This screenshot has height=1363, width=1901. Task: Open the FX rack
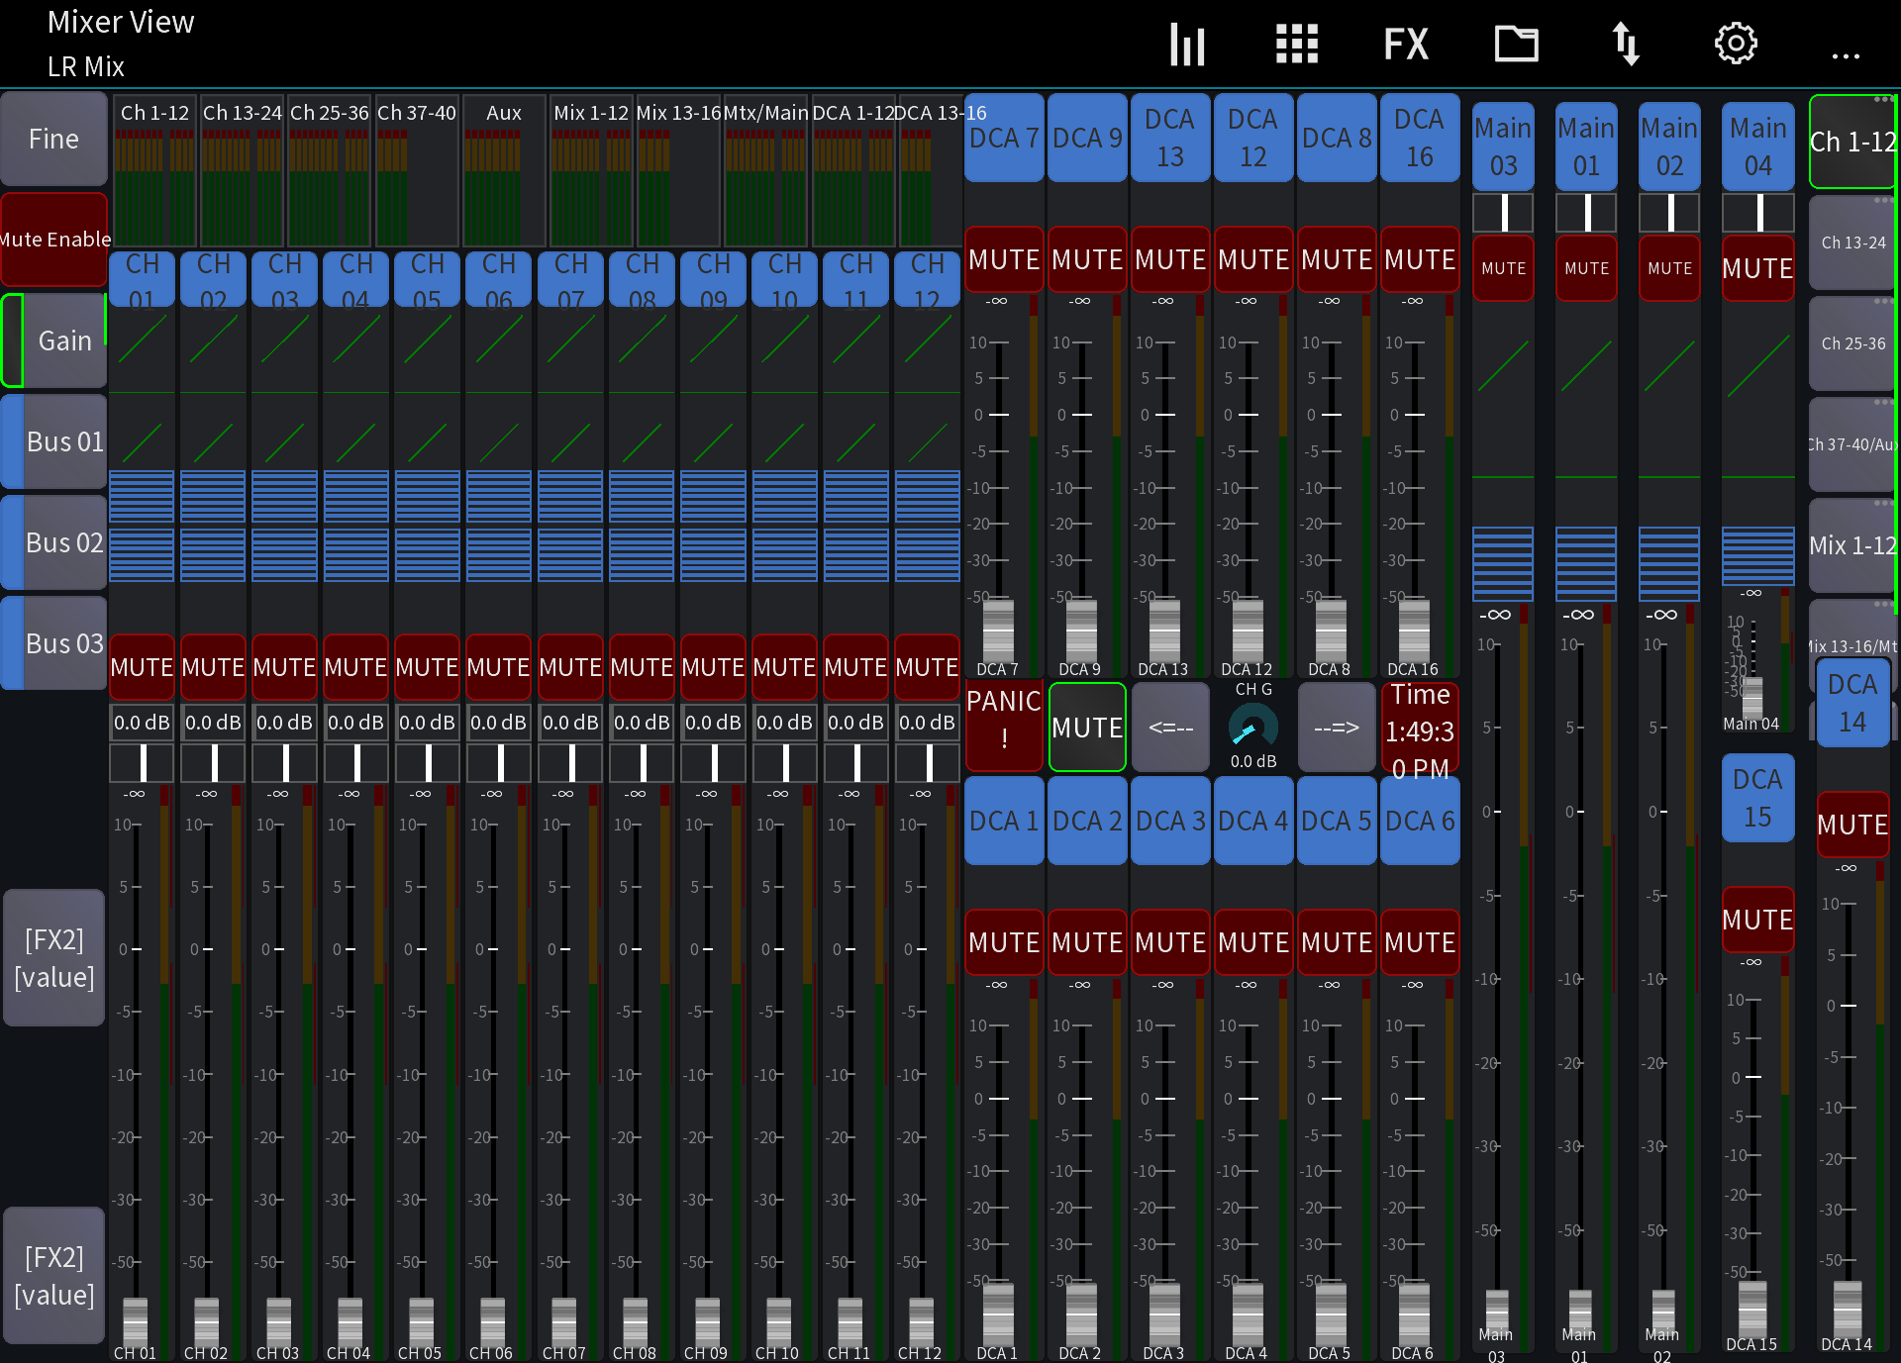(x=1405, y=44)
